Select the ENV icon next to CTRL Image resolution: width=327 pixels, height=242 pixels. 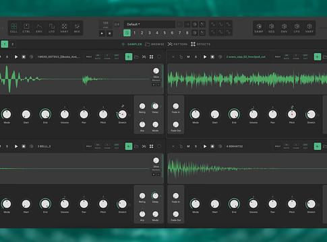click(x=39, y=28)
